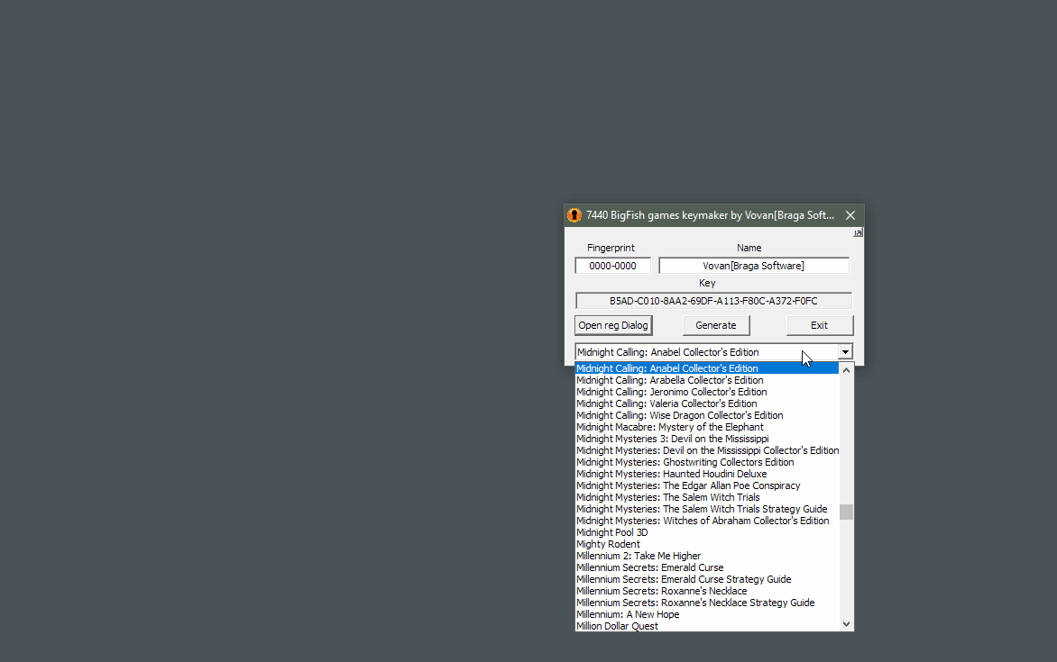1057x662 pixels.
Task: Open the reg dialog
Action: (613, 325)
